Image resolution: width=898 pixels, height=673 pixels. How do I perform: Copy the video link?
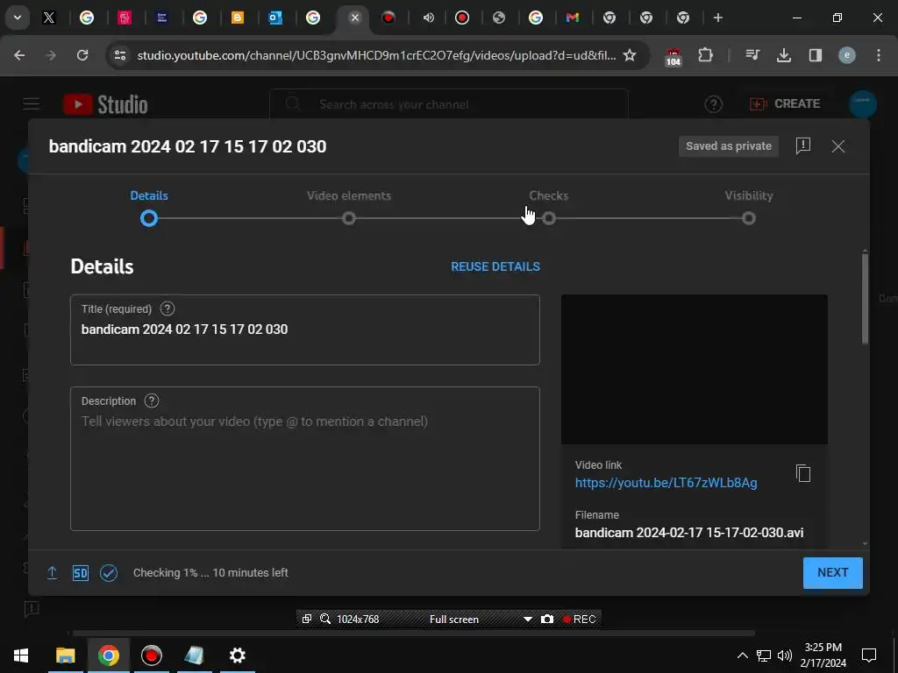[803, 473]
